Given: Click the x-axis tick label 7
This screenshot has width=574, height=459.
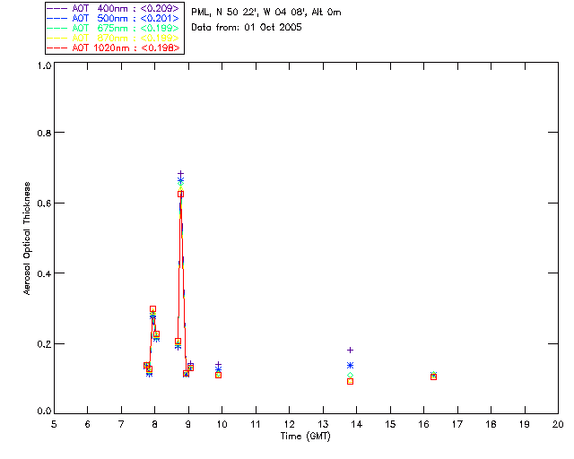Looking at the screenshot, I should click(x=121, y=424).
